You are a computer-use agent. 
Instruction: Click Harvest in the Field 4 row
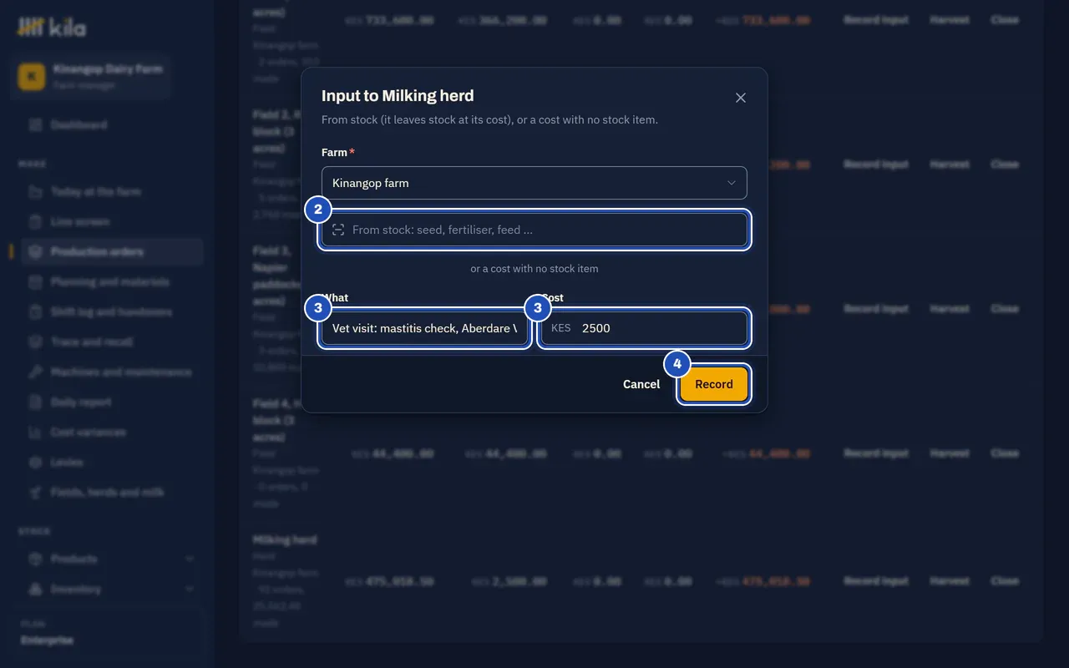[x=950, y=453]
